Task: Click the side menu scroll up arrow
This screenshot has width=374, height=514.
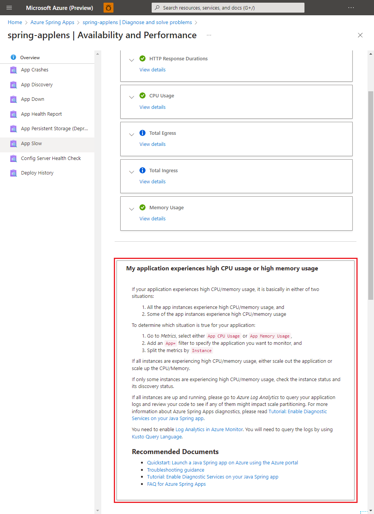Action: tap(98, 54)
